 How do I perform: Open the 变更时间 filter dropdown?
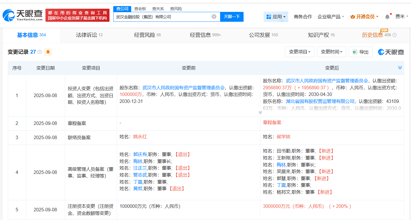click(x=331, y=52)
